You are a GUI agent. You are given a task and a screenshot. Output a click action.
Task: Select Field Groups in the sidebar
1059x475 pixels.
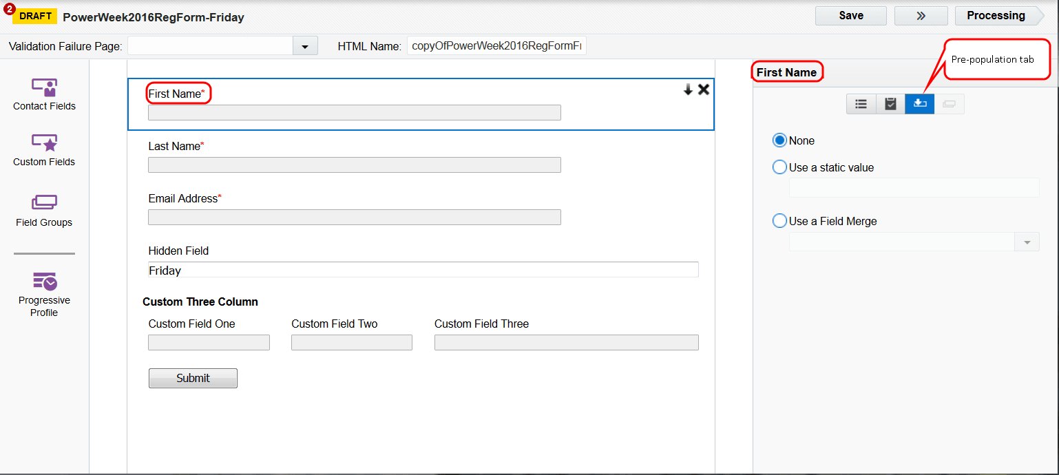pos(43,209)
